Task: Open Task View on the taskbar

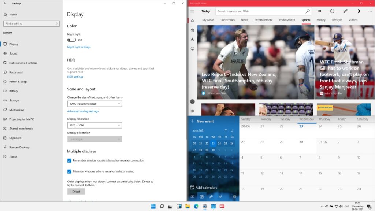Action: pyautogui.click(x=170, y=206)
